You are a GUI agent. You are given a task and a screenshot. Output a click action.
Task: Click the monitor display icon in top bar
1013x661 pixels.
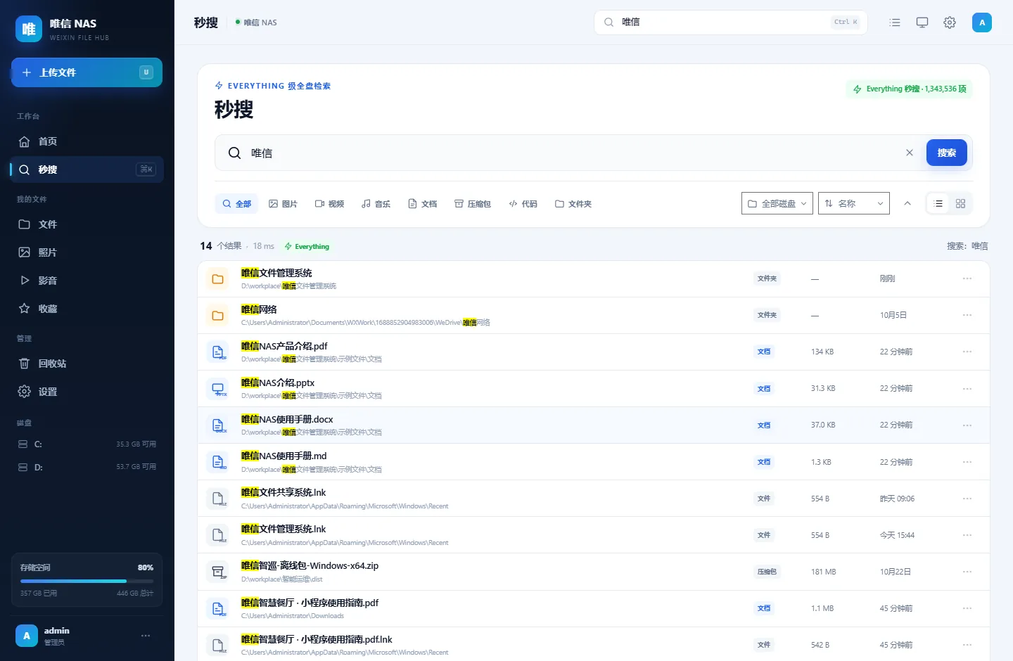click(922, 23)
